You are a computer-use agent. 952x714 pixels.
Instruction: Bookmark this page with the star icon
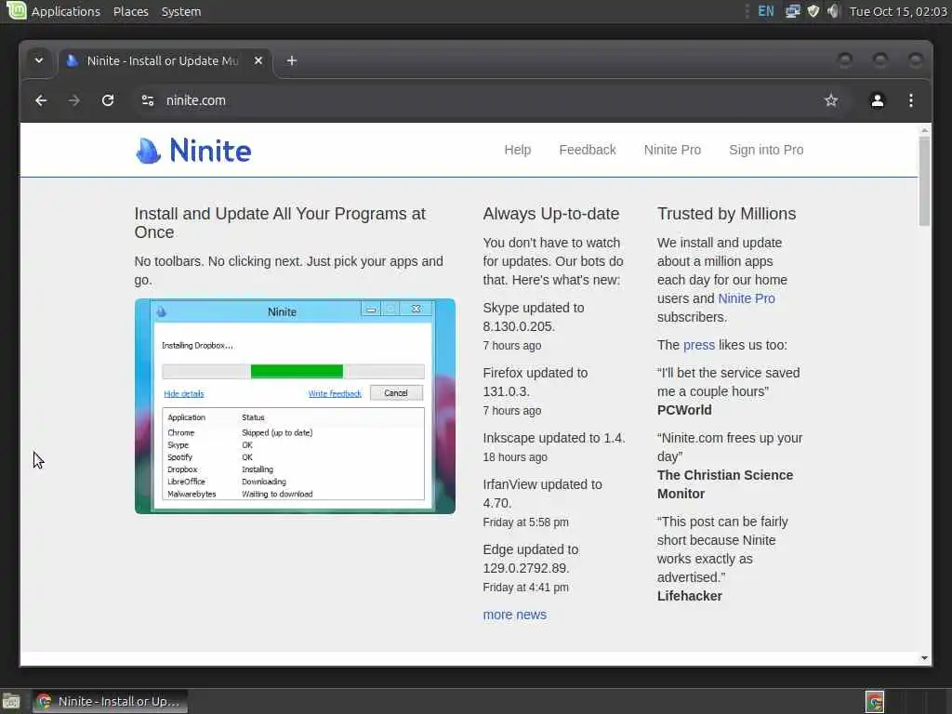pos(831,100)
